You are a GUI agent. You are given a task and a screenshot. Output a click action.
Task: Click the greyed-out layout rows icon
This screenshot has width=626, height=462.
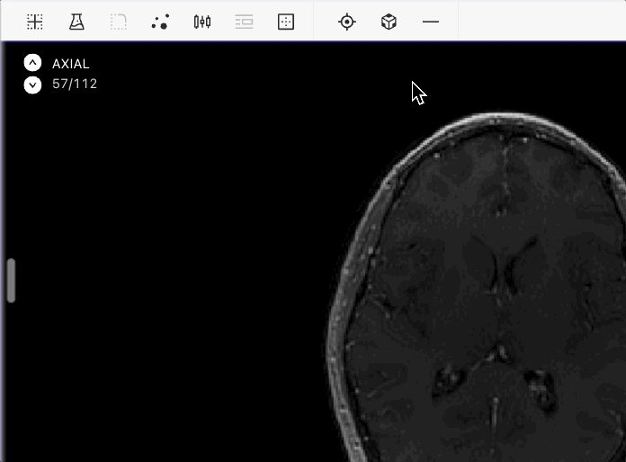click(x=244, y=22)
